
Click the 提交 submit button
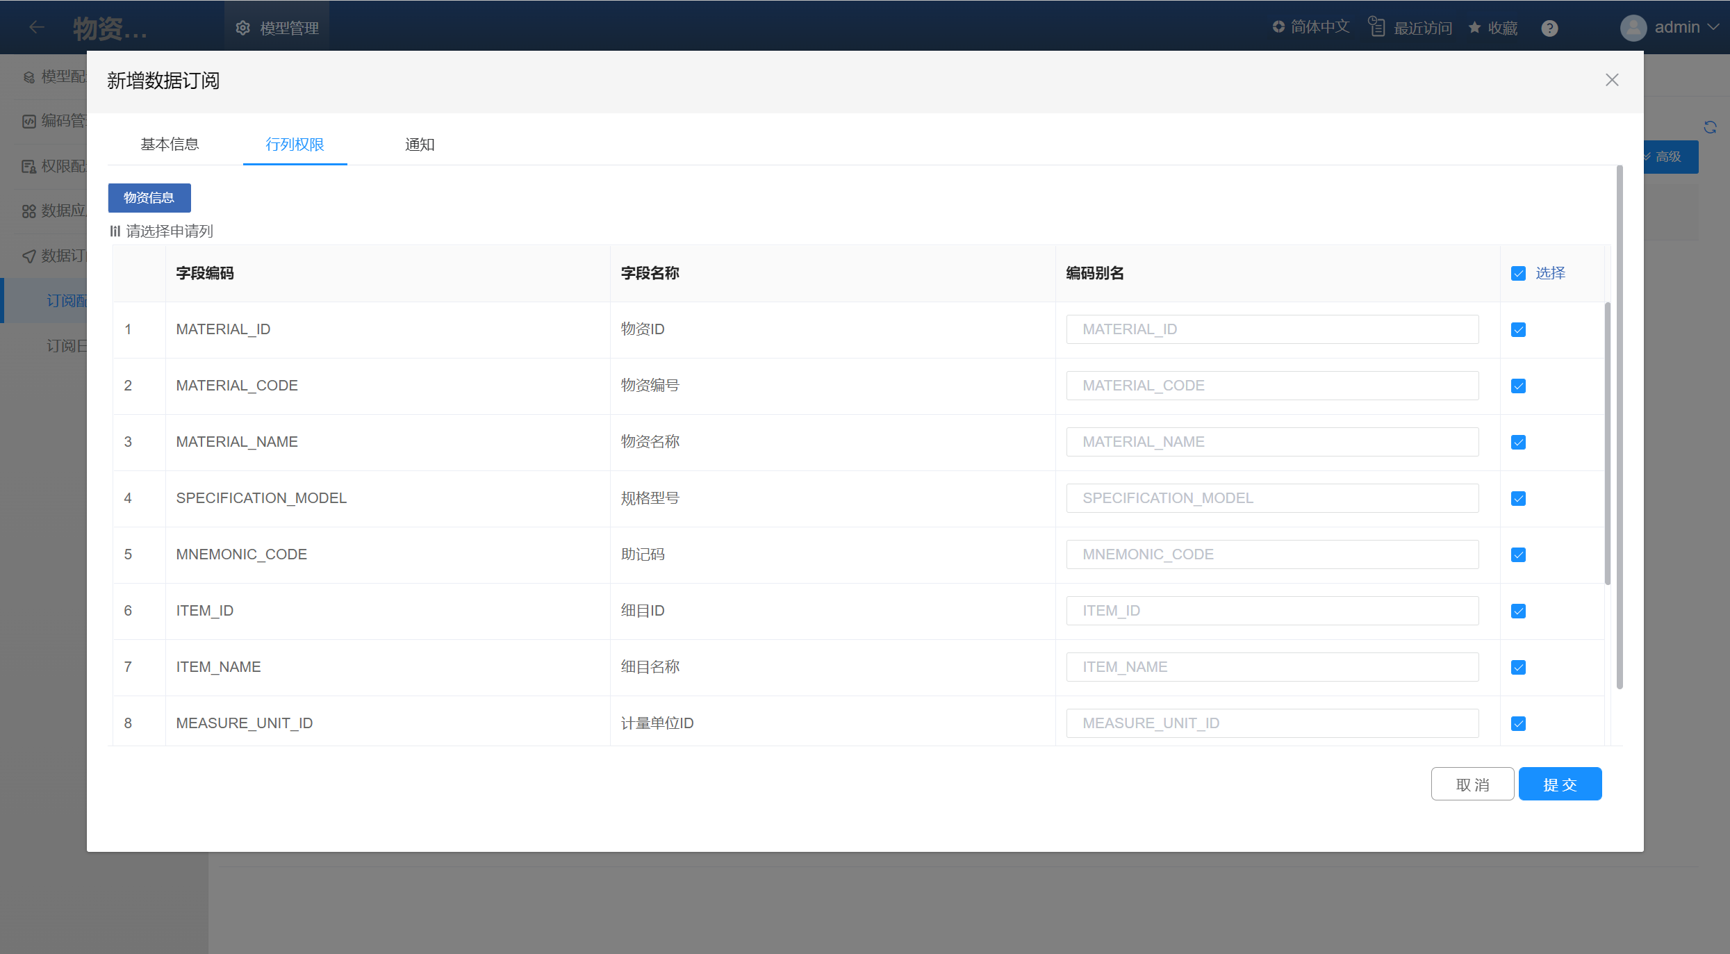(x=1560, y=784)
